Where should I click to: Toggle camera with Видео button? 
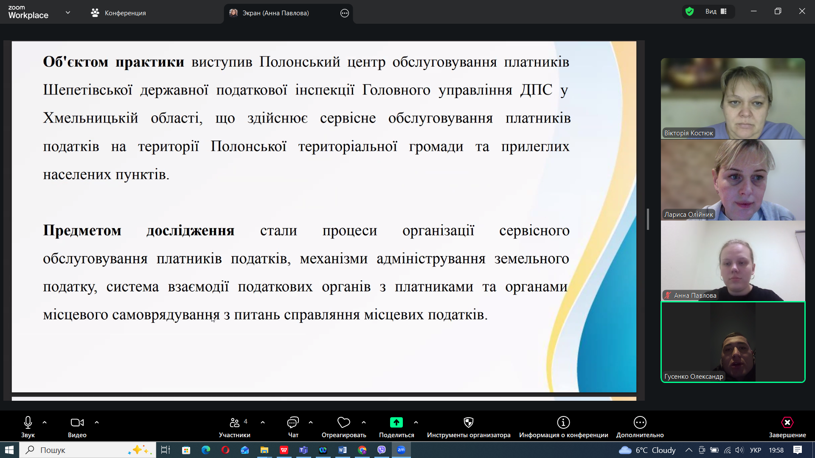coord(77,422)
